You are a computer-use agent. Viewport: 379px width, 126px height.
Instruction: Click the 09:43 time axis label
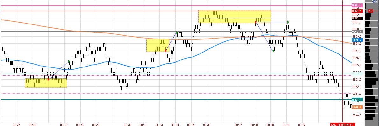302,125
